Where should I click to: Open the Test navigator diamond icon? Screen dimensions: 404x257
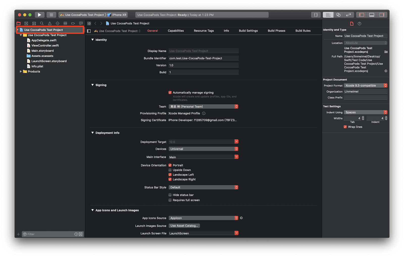click(x=58, y=23)
